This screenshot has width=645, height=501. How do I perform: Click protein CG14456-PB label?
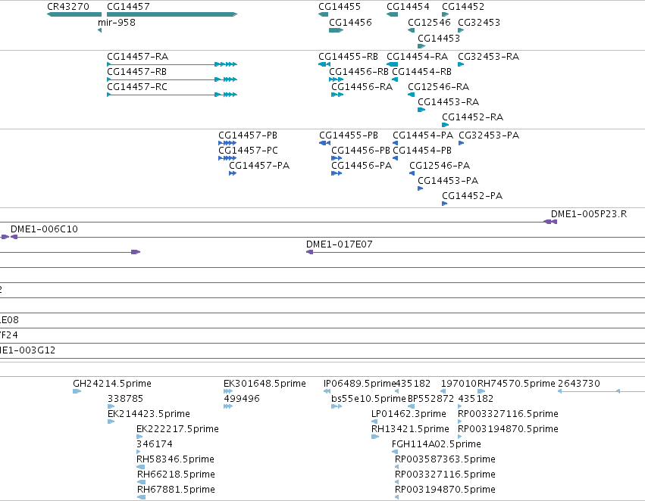pyautogui.click(x=361, y=151)
